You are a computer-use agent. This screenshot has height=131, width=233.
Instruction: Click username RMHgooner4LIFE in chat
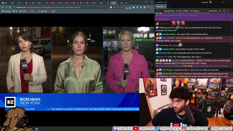coord(167,28)
